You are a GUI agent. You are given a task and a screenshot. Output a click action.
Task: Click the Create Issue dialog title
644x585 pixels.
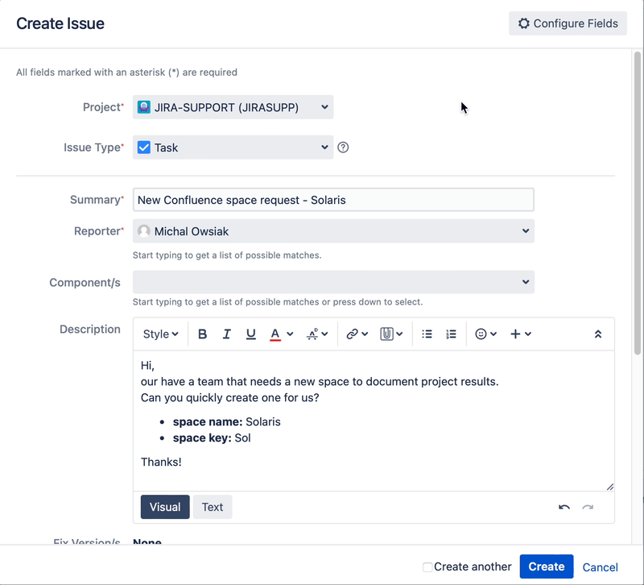coord(60,23)
